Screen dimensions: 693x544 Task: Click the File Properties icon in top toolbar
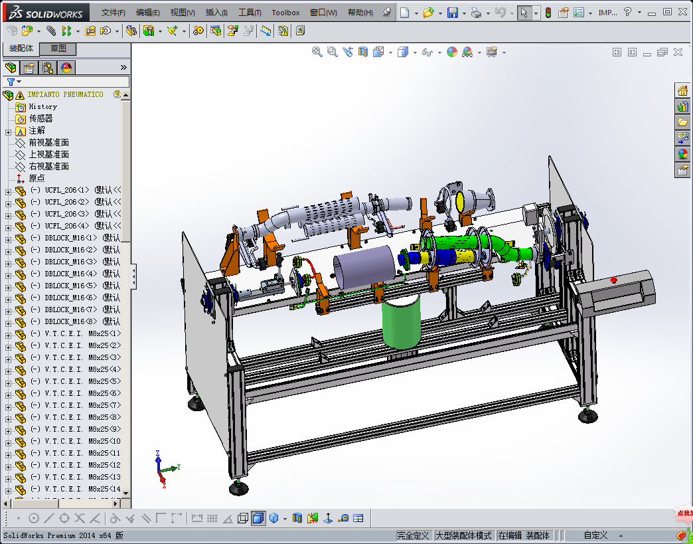(x=563, y=13)
